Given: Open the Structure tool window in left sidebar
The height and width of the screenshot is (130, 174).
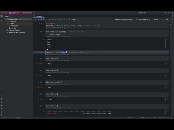Looking at the screenshot, I should pos(2,21).
